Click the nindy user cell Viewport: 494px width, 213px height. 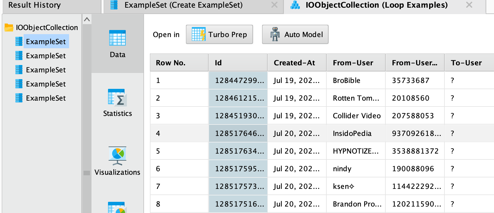tap(356, 169)
